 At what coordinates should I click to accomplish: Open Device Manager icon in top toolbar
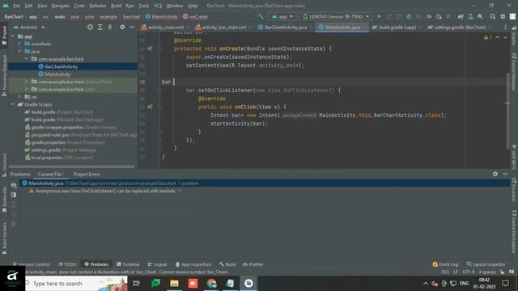click(470, 16)
